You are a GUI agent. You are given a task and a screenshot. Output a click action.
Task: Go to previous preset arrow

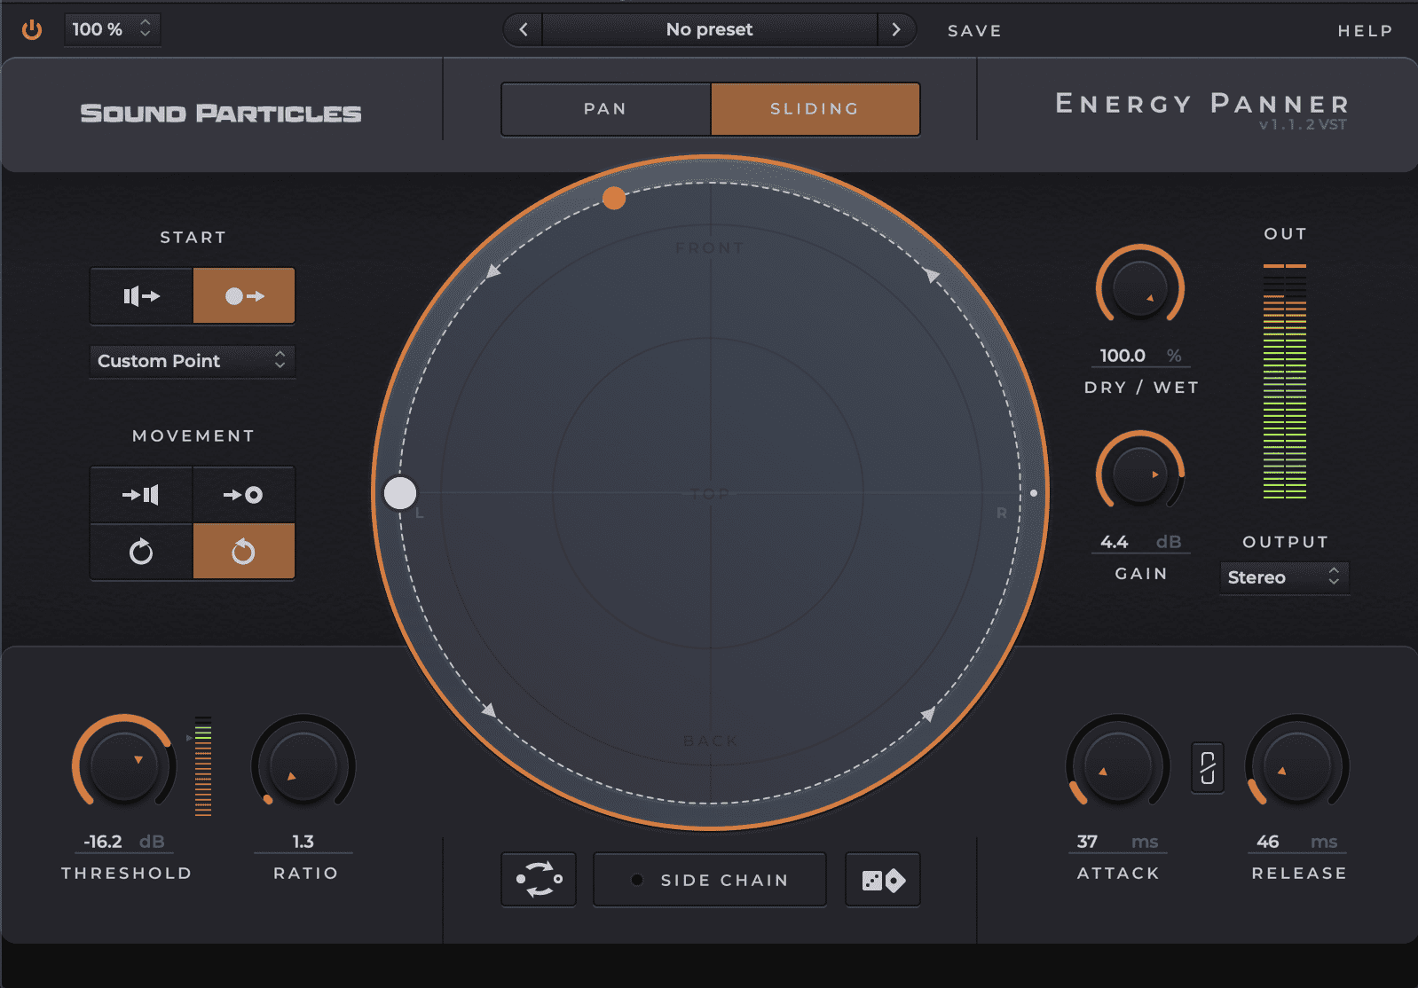pos(523,29)
